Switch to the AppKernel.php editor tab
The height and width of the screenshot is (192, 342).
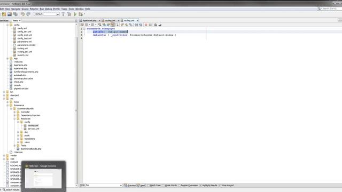pyautogui.click(x=89, y=20)
